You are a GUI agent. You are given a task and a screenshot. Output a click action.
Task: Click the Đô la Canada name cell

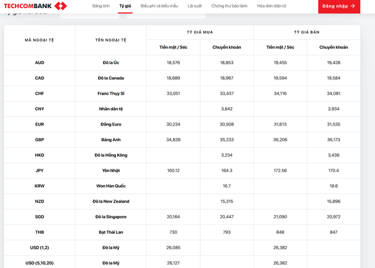coord(111,78)
